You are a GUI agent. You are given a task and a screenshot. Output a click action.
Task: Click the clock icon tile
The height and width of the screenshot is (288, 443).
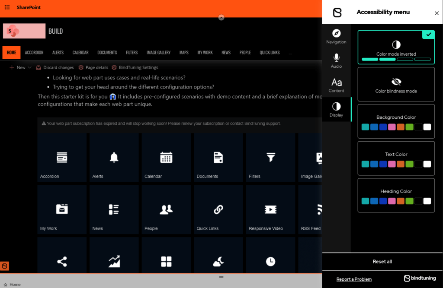point(271,255)
